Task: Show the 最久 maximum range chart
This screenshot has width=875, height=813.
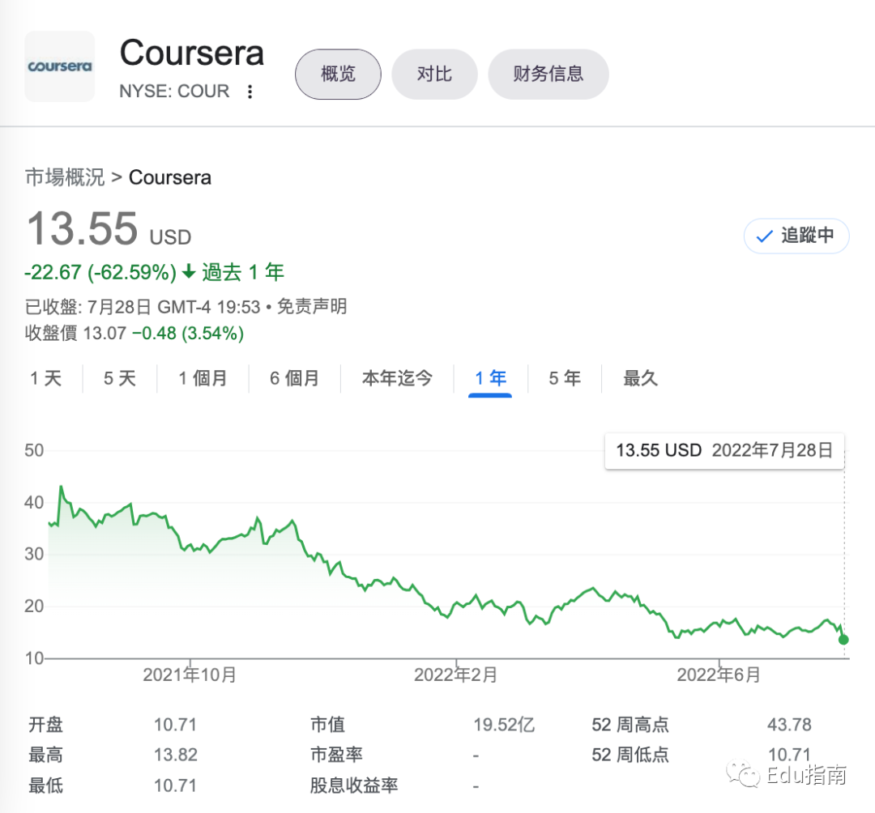Action: click(x=641, y=379)
